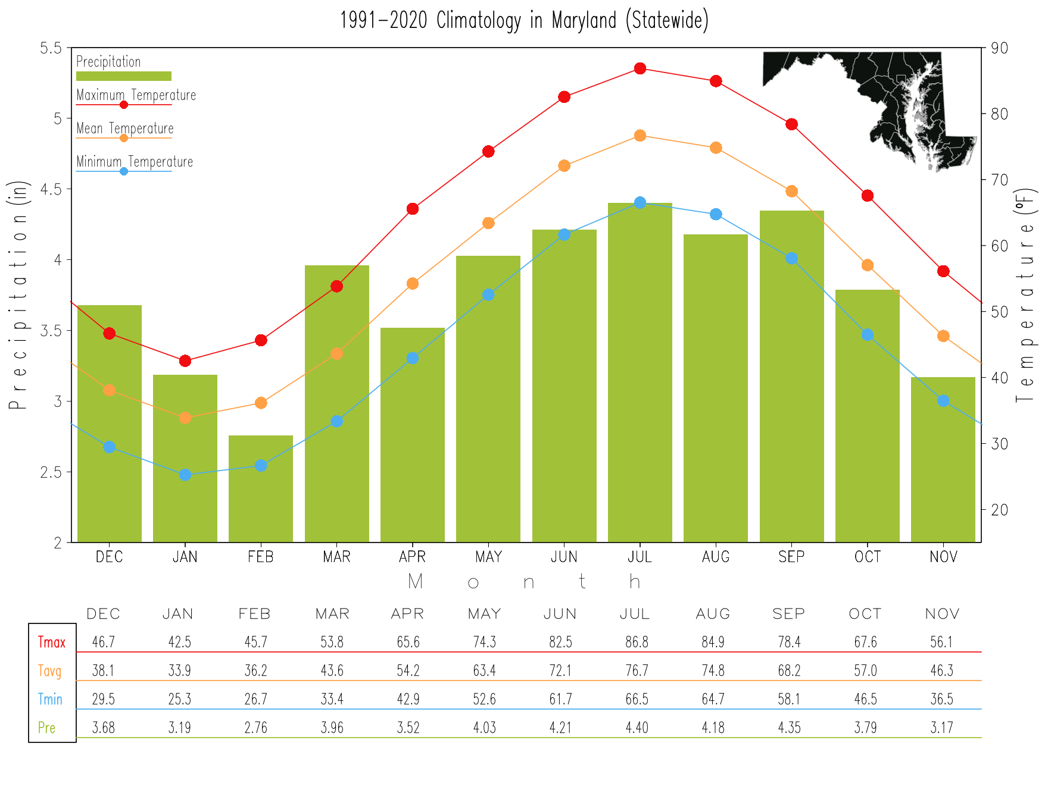
Task: Select the December precipitation bar
Action: tap(110, 424)
